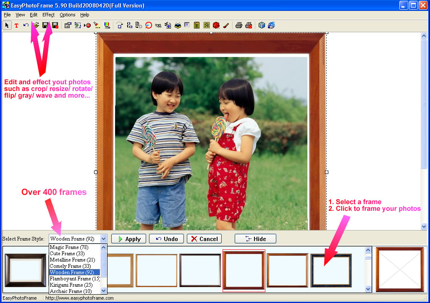Click the undo arrow toolbar icon

point(26,25)
